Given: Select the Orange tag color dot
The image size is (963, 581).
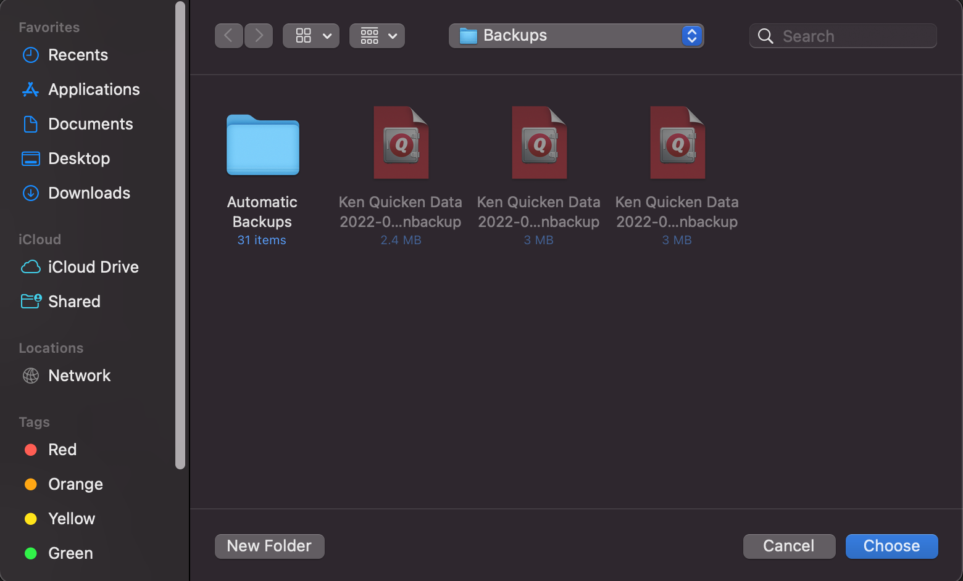Looking at the screenshot, I should tap(31, 484).
